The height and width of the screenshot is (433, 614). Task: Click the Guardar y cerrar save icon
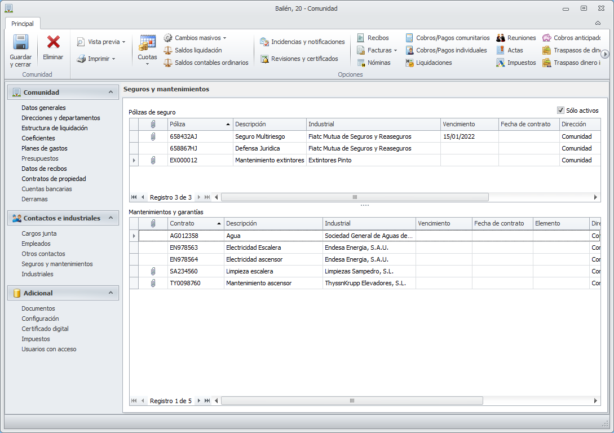(21, 43)
